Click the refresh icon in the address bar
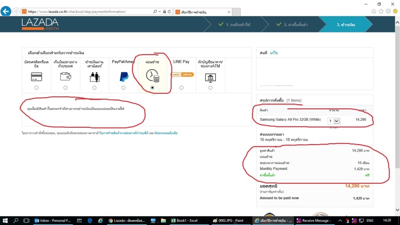Viewport: 400px width, 225px height. click(x=169, y=11)
